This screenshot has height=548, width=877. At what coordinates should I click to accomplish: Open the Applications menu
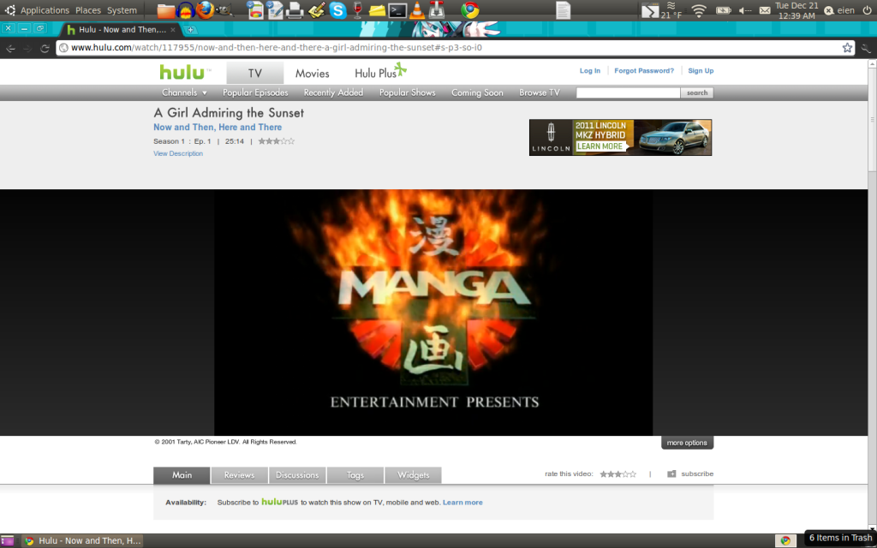coord(45,10)
